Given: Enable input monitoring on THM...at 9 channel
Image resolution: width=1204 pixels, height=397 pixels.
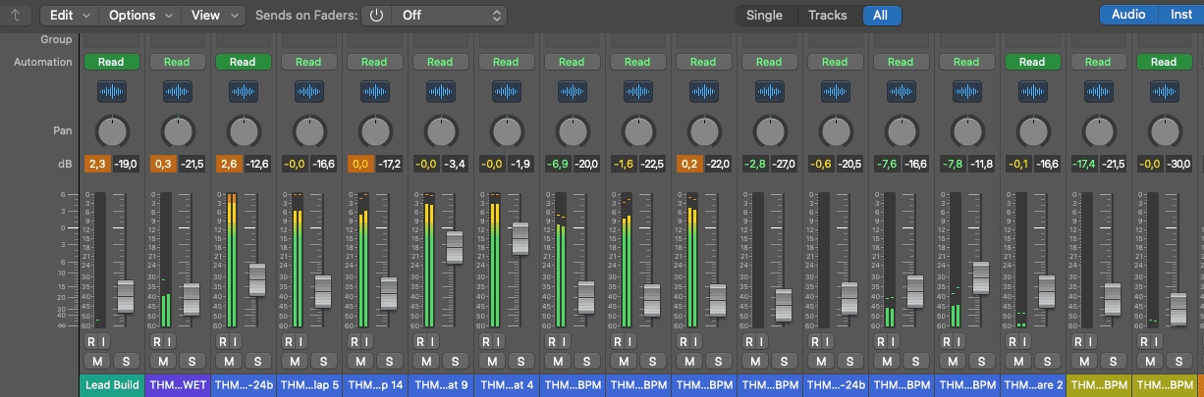Looking at the screenshot, I should pyautogui.click(x=432, y=341).
